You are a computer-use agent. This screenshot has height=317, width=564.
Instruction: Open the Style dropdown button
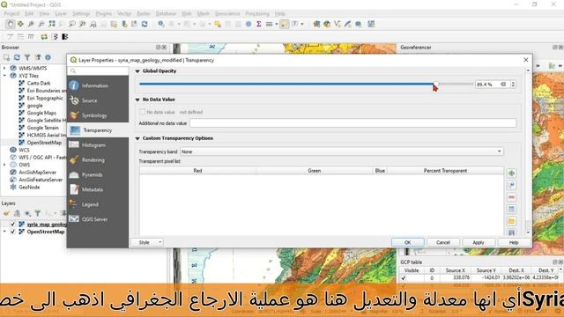pos(147,243)
